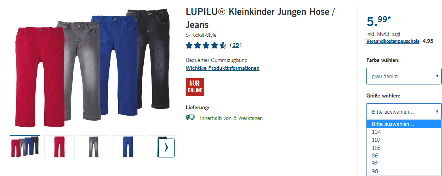Click the delivery truck icon

tap(190, 118)
